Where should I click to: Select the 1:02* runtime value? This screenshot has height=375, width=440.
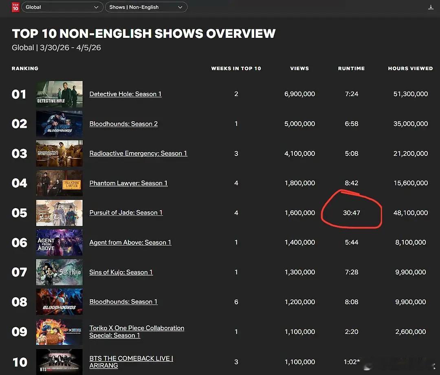coord(352,362)
